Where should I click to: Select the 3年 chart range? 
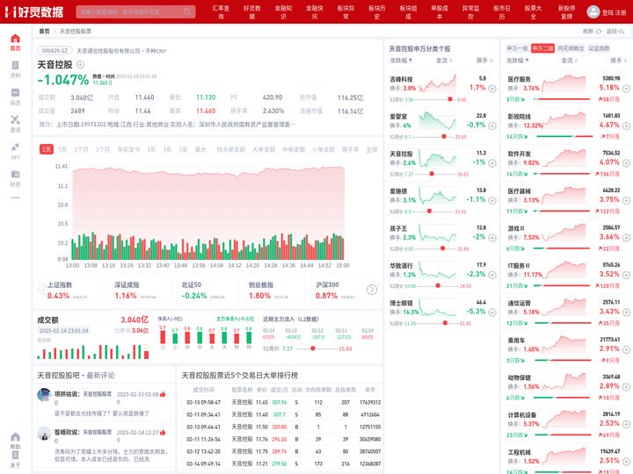point(167,149)
